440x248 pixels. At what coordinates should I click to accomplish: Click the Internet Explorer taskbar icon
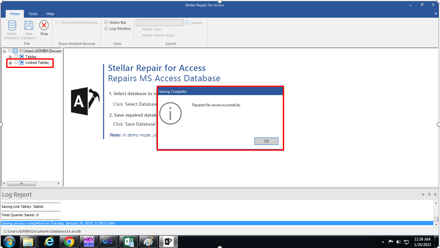(49, 241)
